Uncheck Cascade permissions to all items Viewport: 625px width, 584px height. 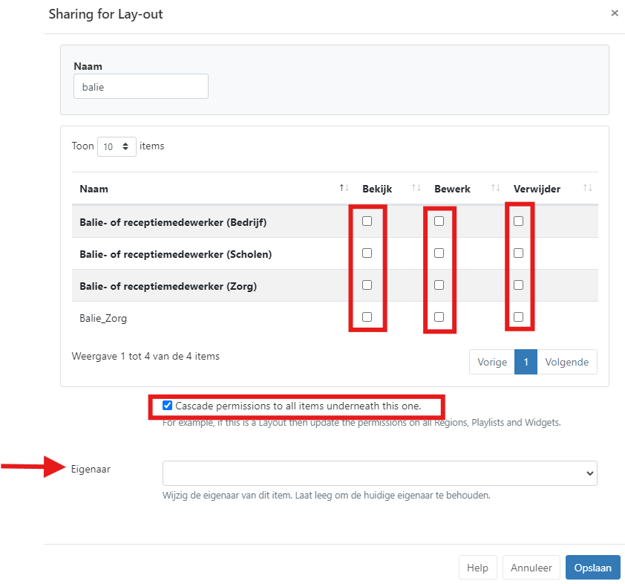(168, 406)
